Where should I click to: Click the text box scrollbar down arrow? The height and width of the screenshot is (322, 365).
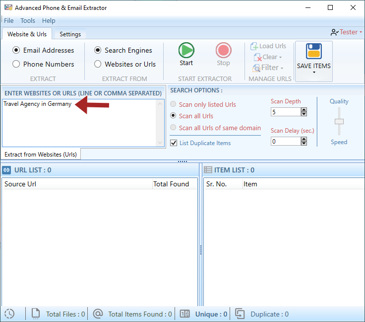point(160,142)
